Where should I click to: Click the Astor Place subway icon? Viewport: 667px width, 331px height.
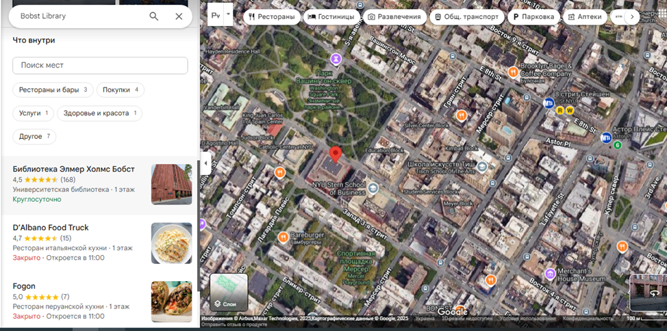(606, 137)
